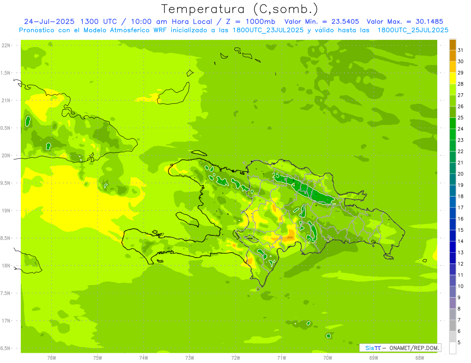
Task: Pick the dark blue swatch between 12 and 13
Action: (x=453, y=258)
